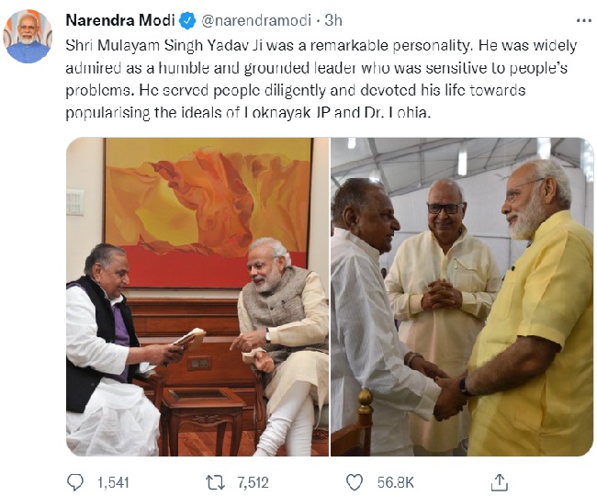This screenshot has width=597, height=496.
Task: Click the 7,512 retweets count
Action: pyautogui.click(x=253, y=480)
